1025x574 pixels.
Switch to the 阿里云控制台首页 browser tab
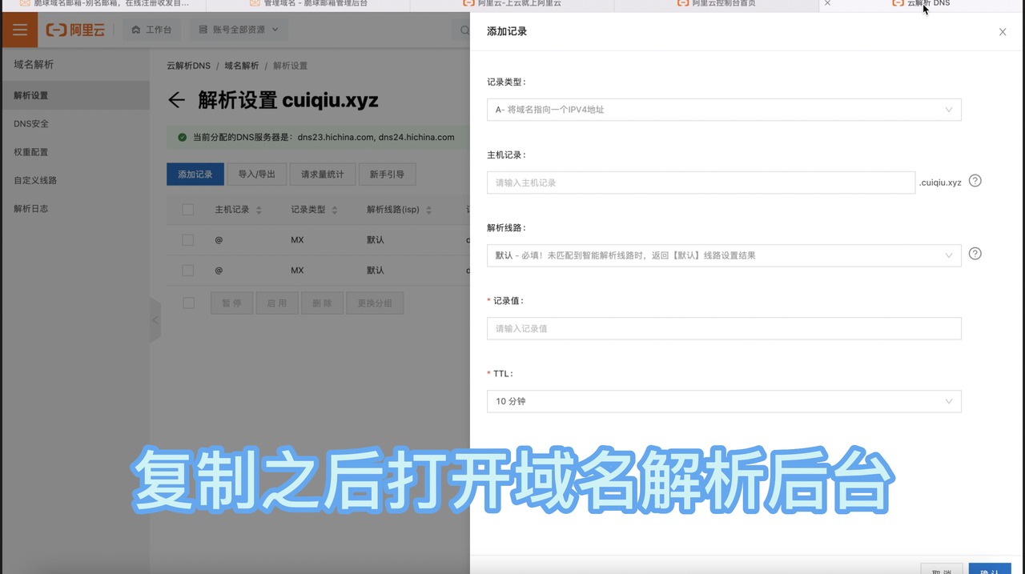[717, 3]
